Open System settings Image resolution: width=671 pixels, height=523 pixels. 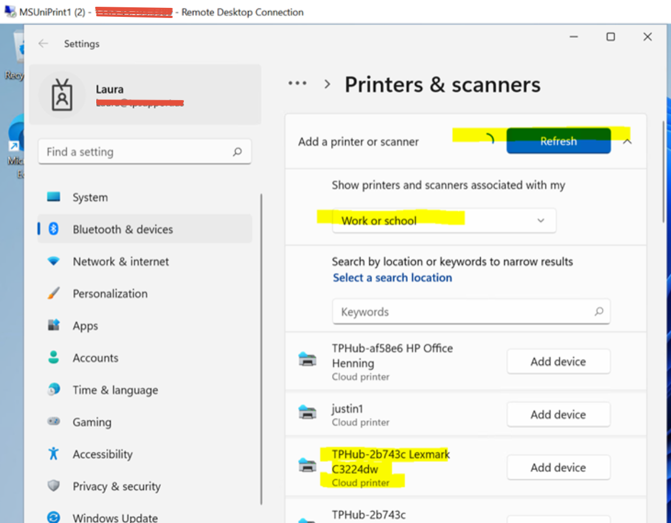click(145, 197)
